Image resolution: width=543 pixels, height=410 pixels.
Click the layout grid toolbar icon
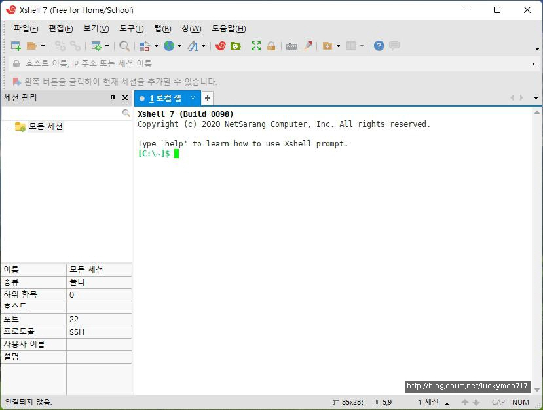[x=351, y=46]
